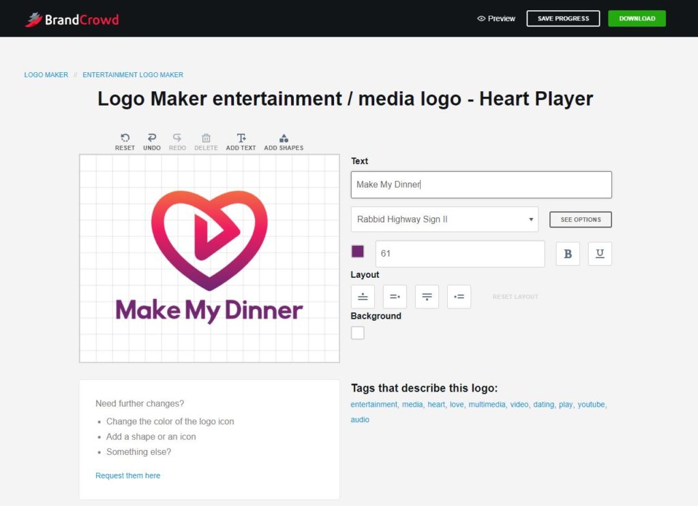This screenshot has height=506, width=698.
Task: Select the Add Text tool
Action: (x=241, y=142)
